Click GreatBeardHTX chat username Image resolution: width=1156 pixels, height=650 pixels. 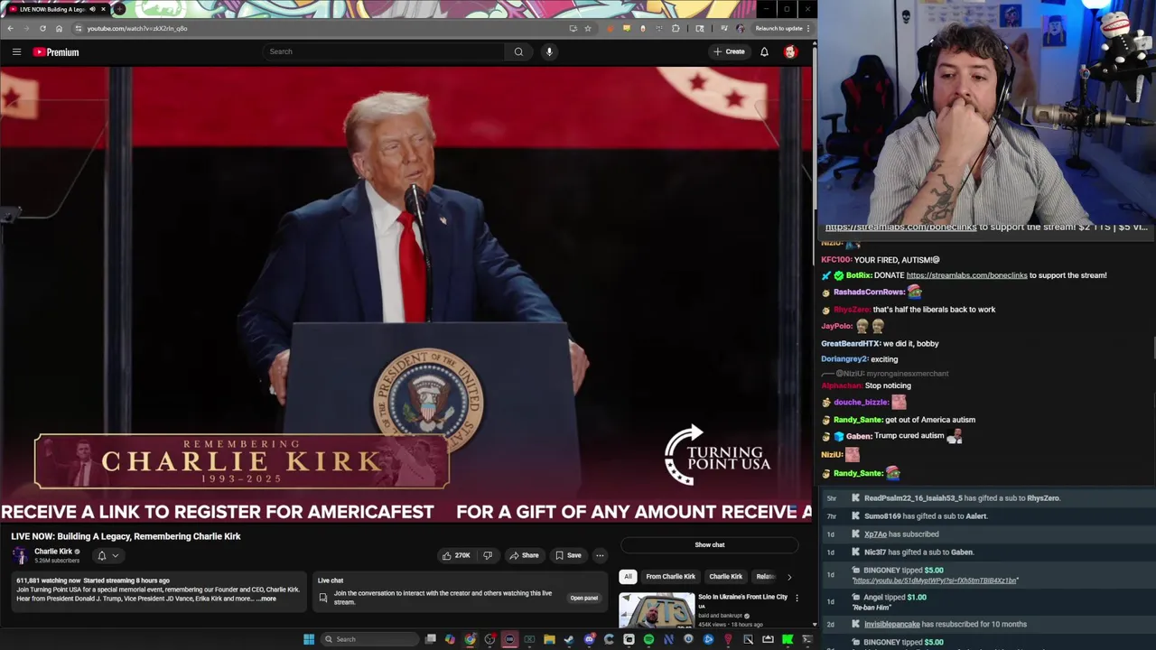pos(850,343)
